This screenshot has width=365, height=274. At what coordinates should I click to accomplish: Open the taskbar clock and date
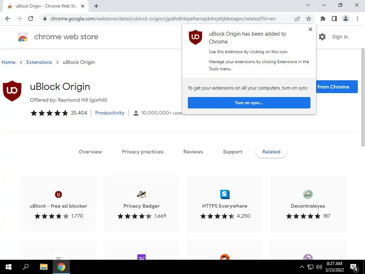point(334,267)
